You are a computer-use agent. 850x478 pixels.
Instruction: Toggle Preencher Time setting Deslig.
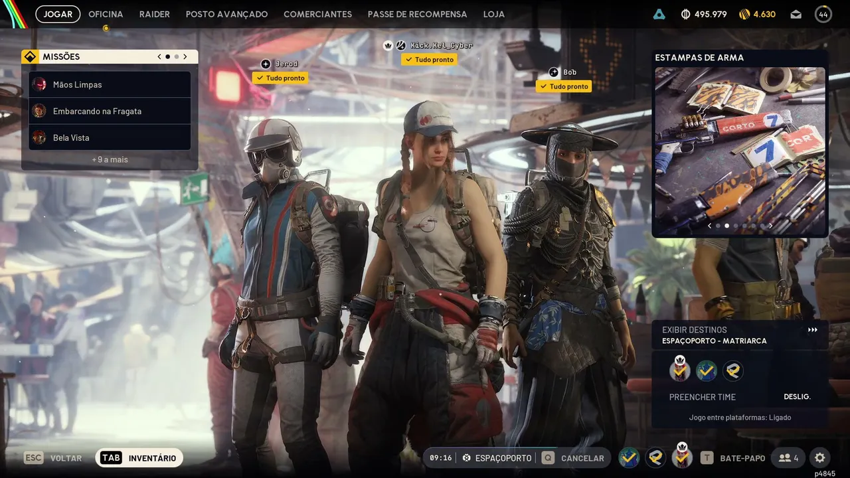tap(797, 396)
